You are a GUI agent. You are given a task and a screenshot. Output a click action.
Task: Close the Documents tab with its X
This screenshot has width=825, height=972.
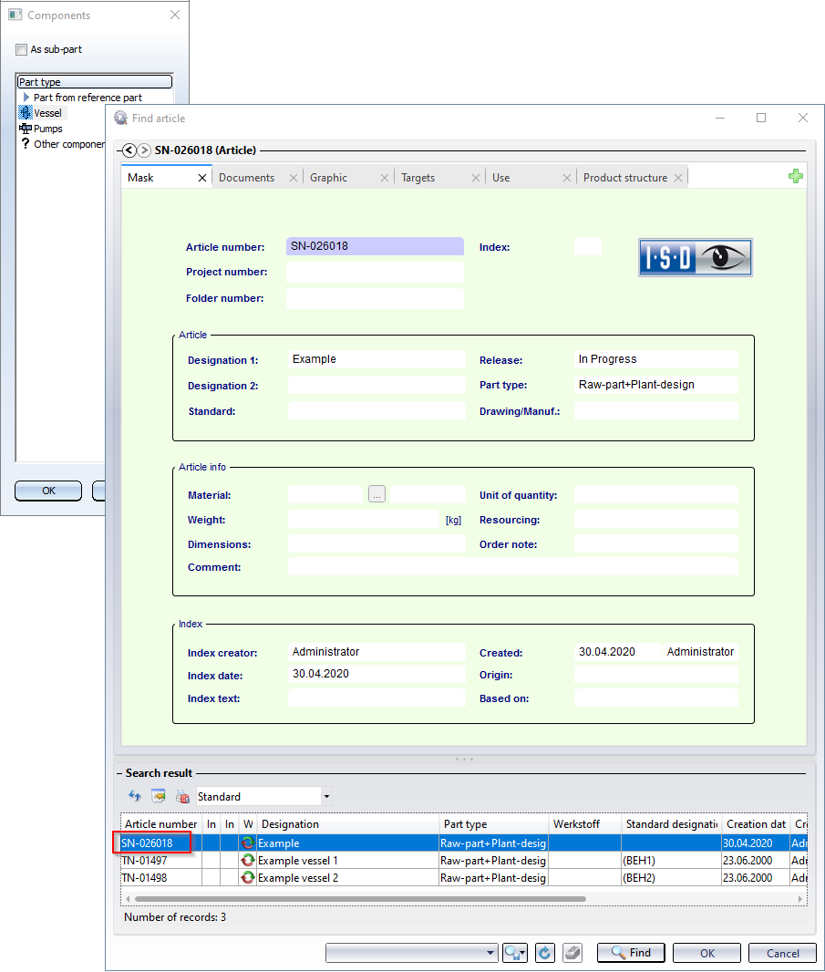coord(294,178)
